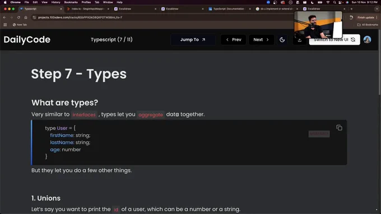Open the user profile avatar
Viewport: 381px width, 214px height.
[x=367, y=40]
